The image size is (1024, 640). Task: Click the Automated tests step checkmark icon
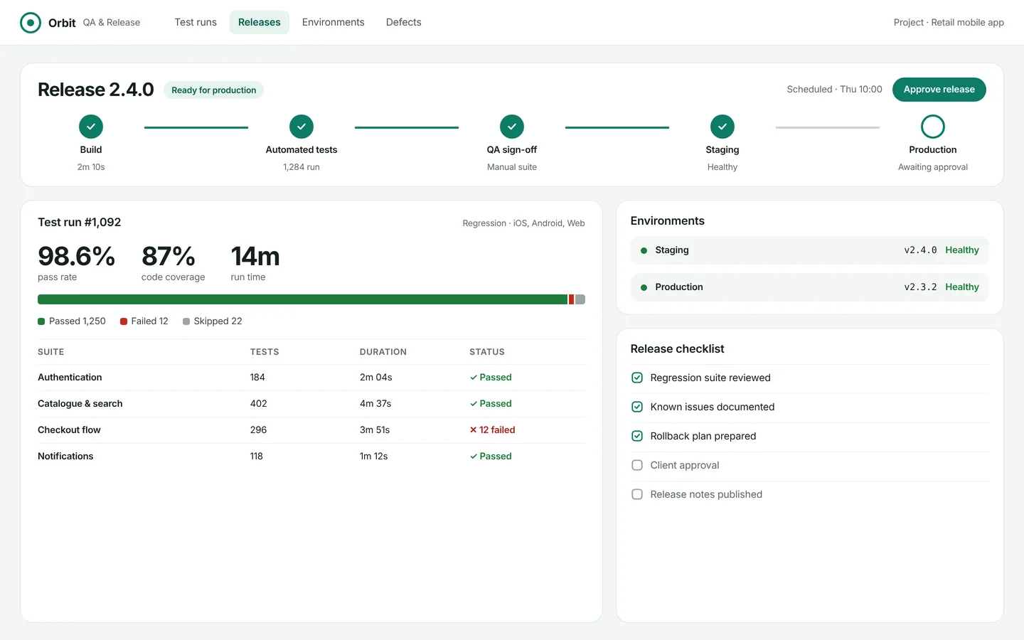point(302,127)
